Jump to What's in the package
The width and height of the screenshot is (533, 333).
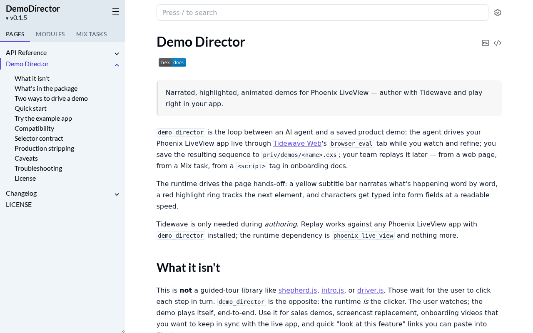46,88
